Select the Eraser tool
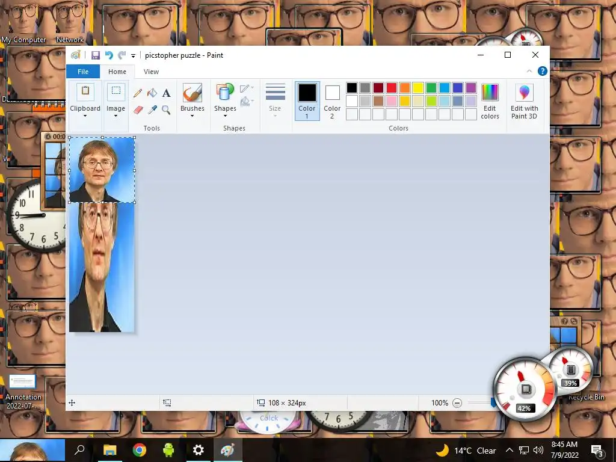The width and height of the screenshot is (616, 462). coord(138,110)
